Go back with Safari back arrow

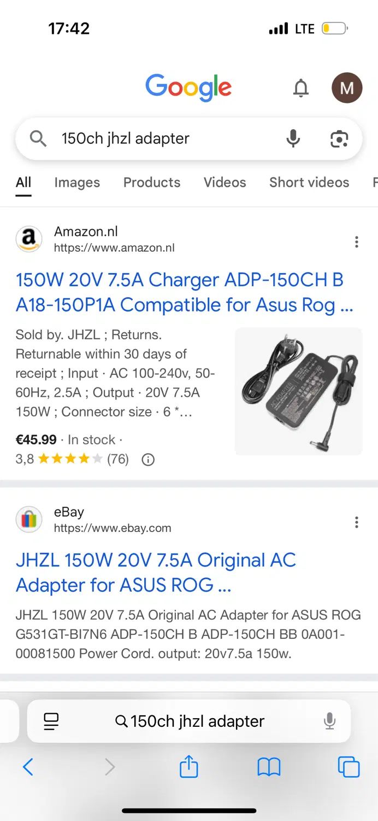[x=28, y=767]
